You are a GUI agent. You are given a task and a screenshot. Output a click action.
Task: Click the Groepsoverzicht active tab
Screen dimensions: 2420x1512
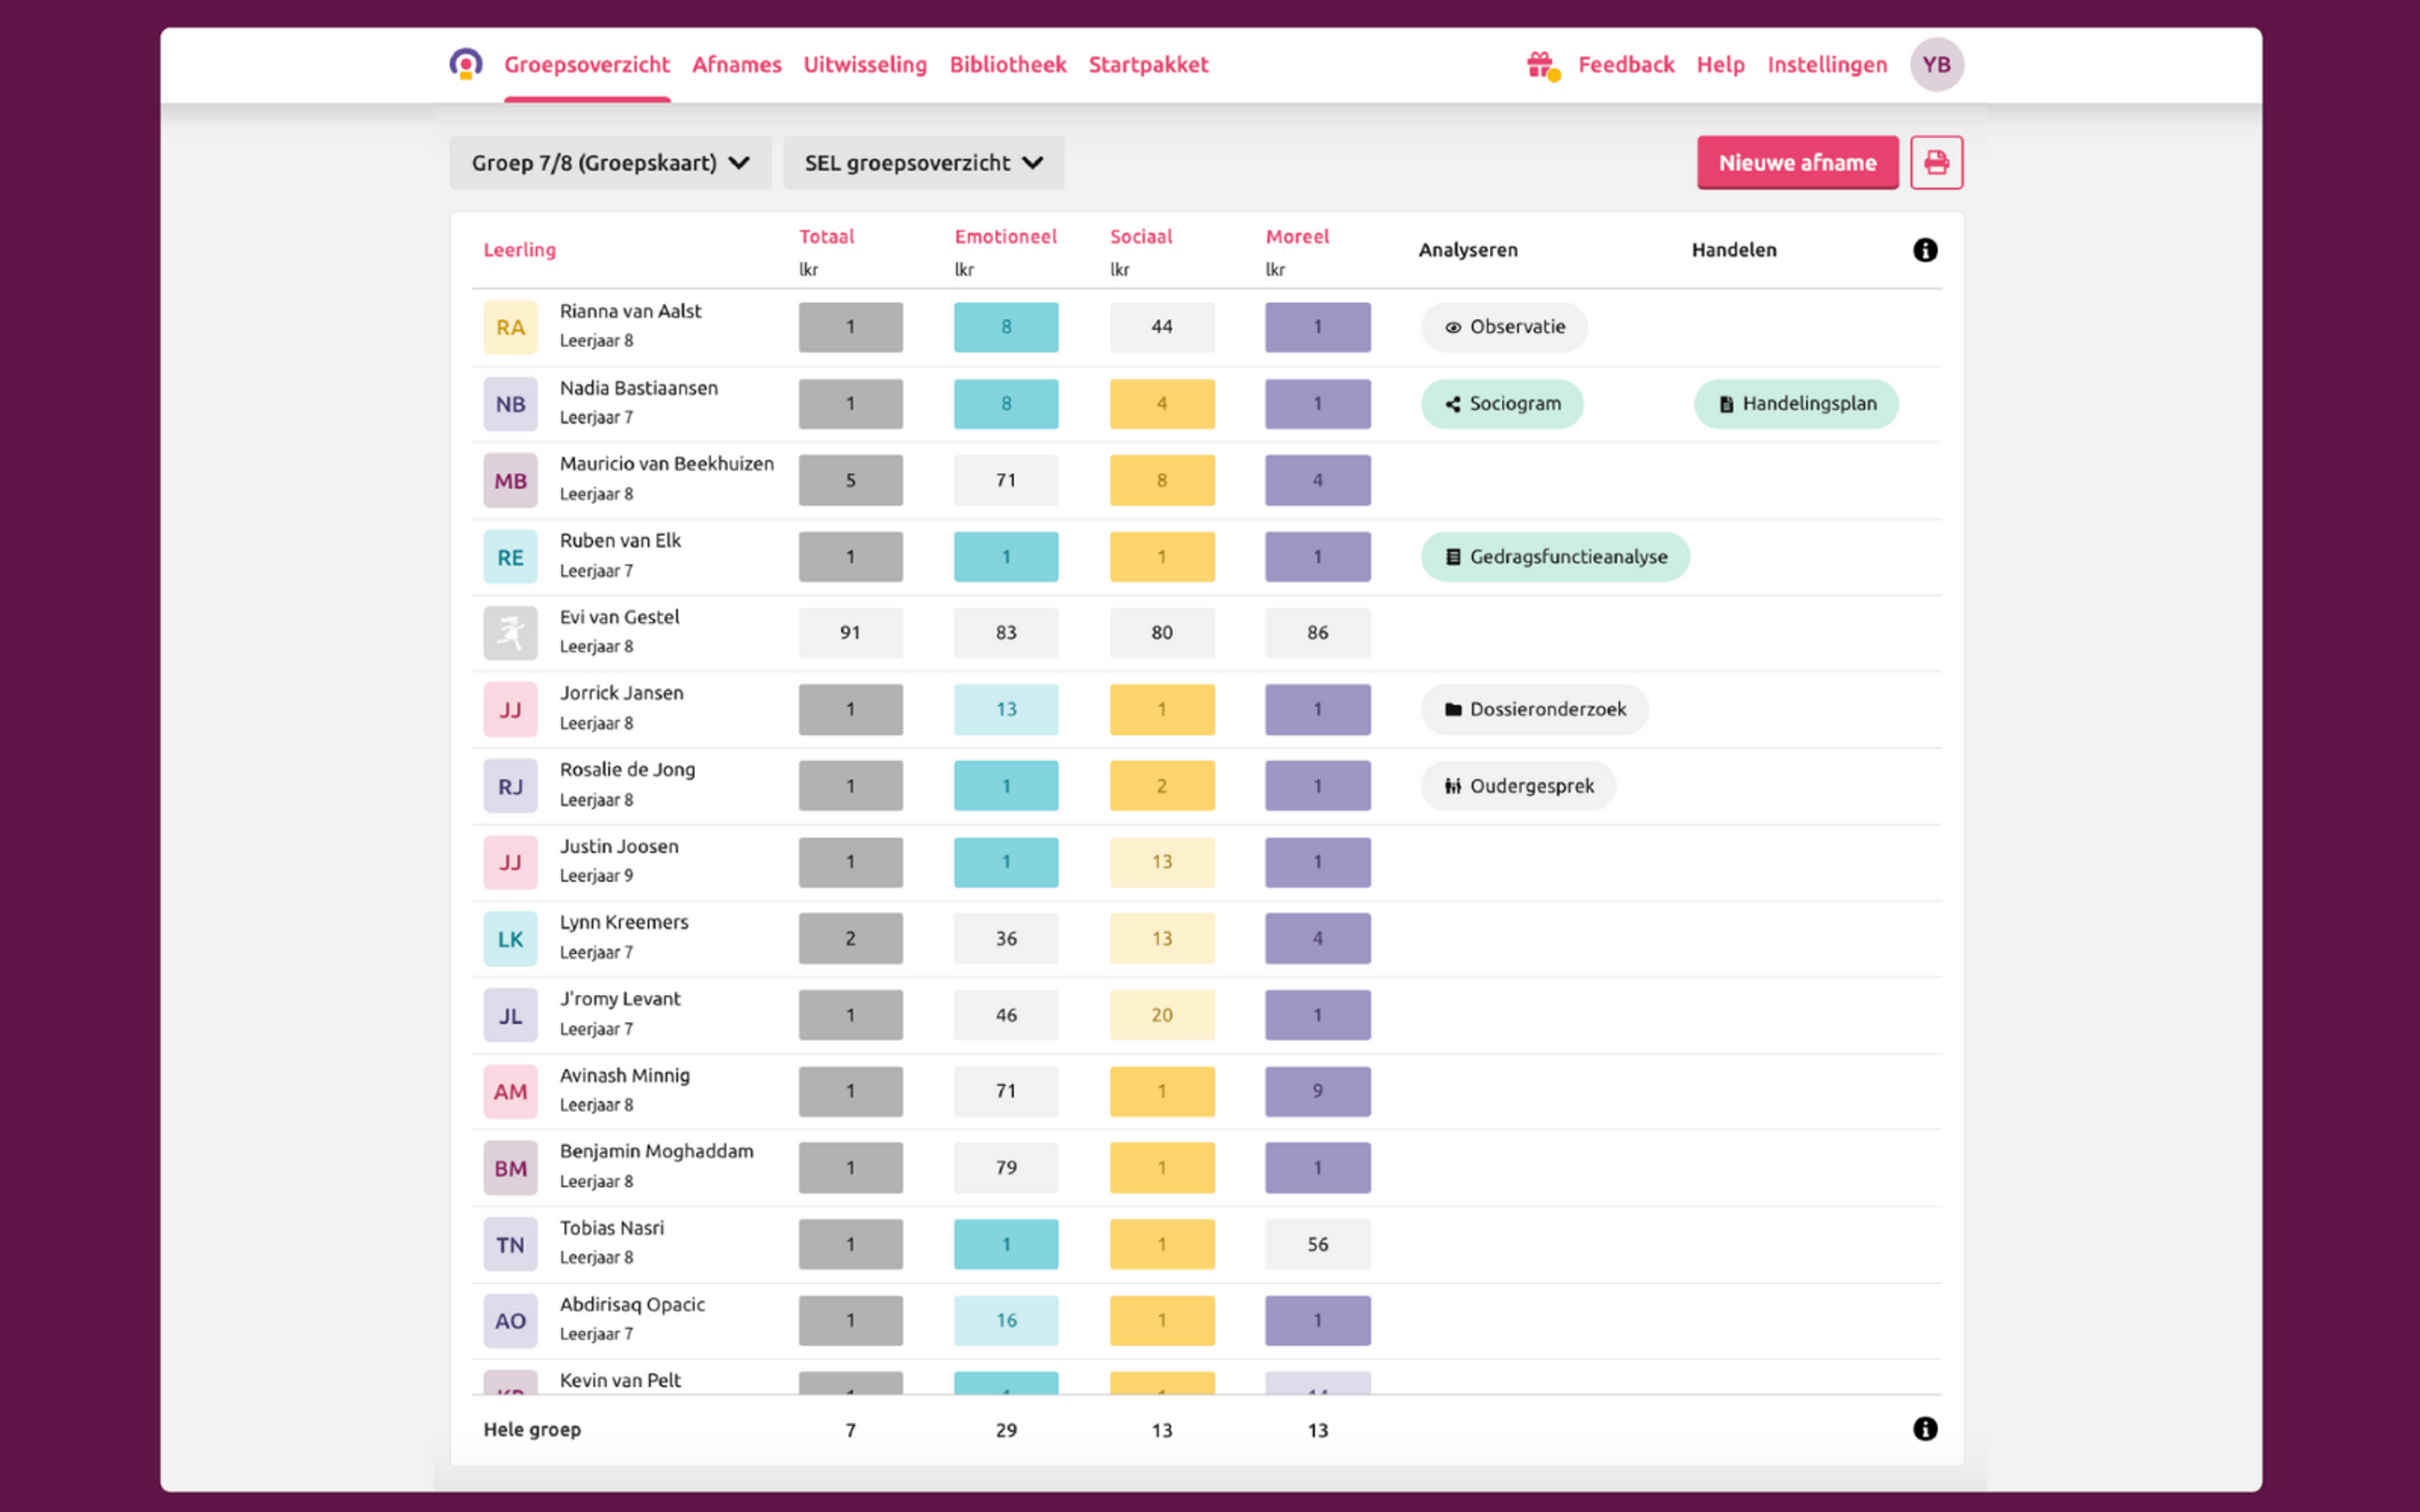pos(585,64)
